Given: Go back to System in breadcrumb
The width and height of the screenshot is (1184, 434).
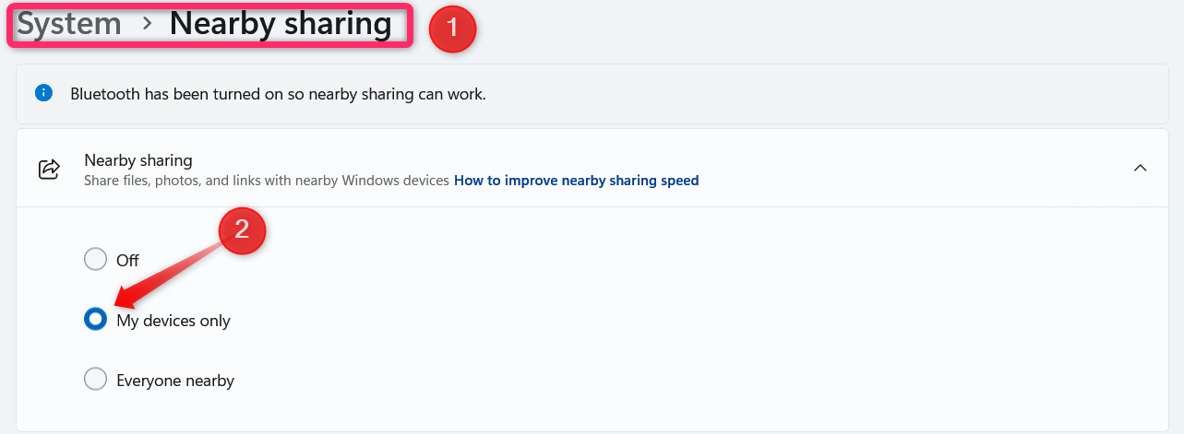Looking at the screenshot, I should click(70, 25).
